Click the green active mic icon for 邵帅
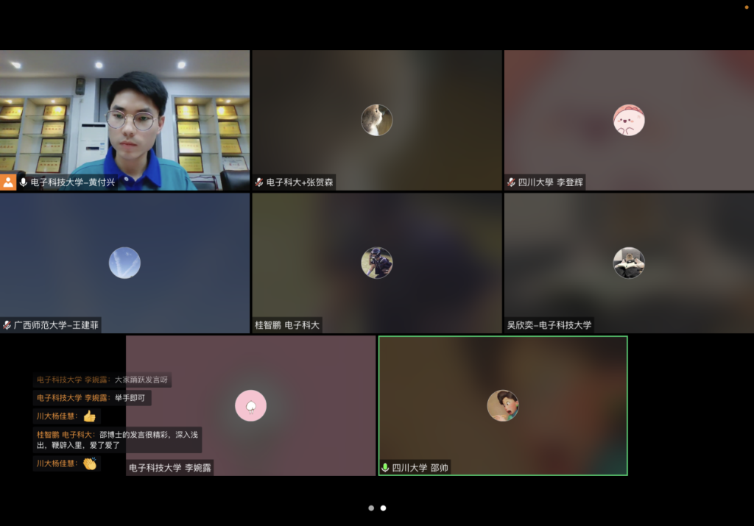 pyautogui.click(x=385, y=467)
